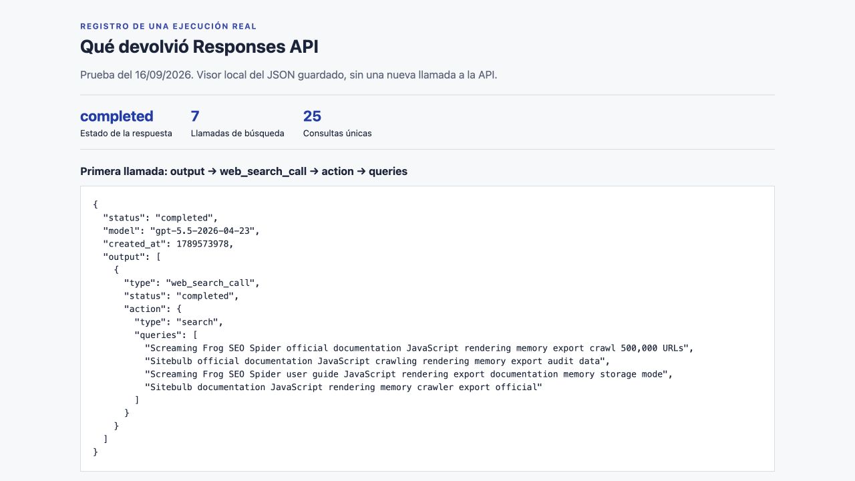The width and height of the screenshot is (855, 481).
Task: Click the "queries": [ JSON line
Action: [x=166, y=335]
